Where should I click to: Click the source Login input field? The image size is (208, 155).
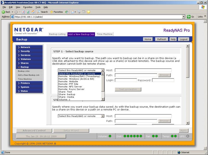tap(126, 80)
